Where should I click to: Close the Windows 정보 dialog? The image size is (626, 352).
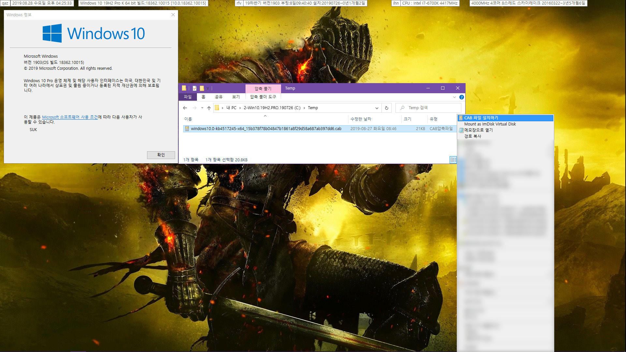pos(173,15)
